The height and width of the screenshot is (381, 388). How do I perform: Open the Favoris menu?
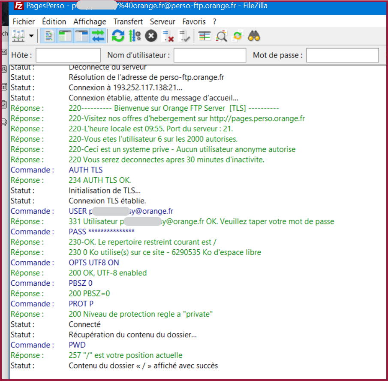coord(194,21)
